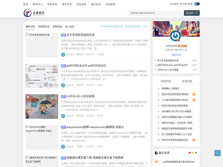Open article pdf打印机无水印-pdf打印没水印 title
This screenshot has width=223, height=167.
86,66
